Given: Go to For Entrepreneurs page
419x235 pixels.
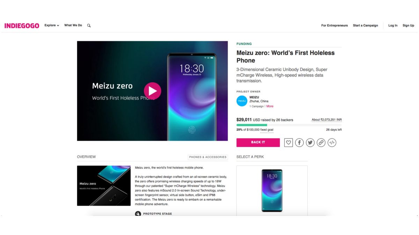Looking at the screenshot, I should click(x=335, y=25).
